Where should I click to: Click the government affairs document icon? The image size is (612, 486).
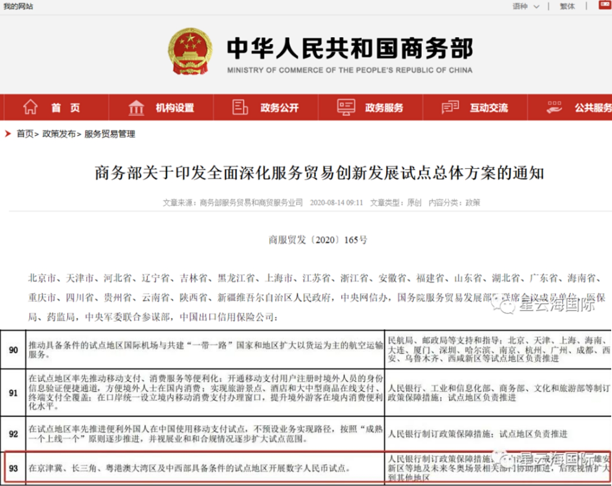point(240,107)
